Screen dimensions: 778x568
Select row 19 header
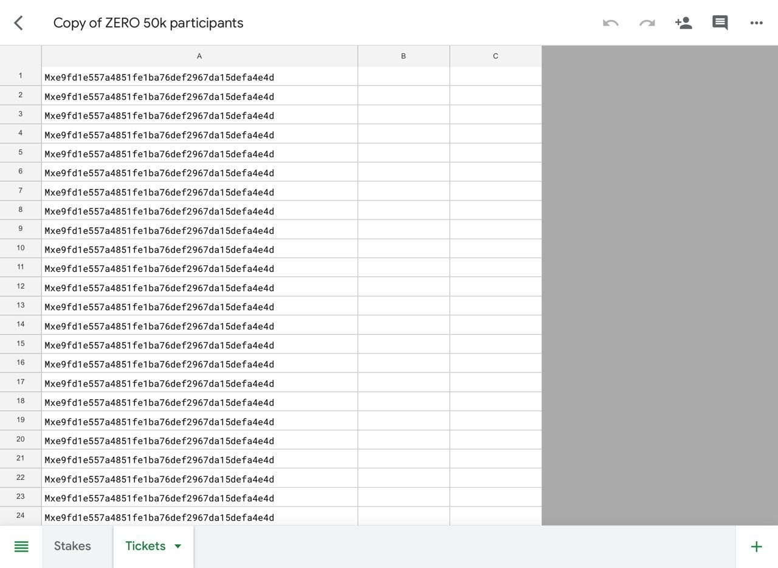(21, 420)
